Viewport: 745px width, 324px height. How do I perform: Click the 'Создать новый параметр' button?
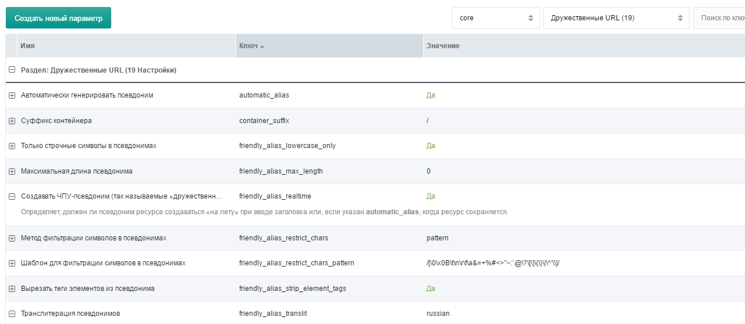click(58, 18)
